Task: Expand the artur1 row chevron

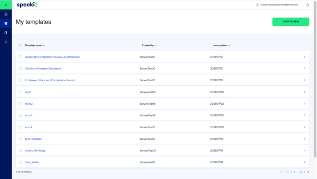Action: coord(305,127)
